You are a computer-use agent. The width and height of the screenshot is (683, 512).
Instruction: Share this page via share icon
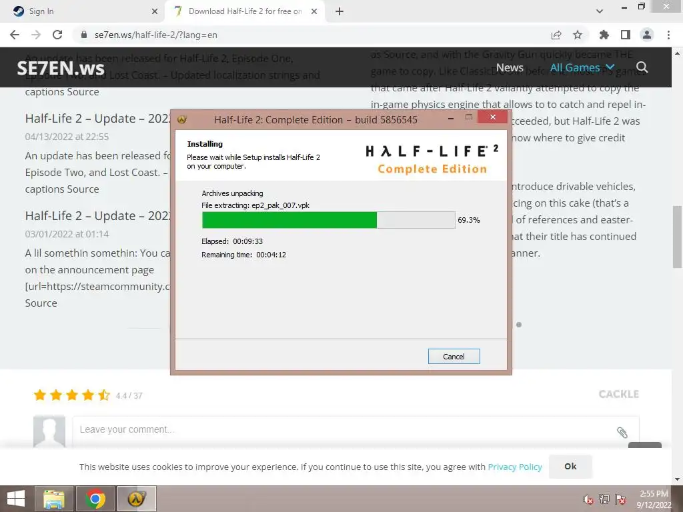click(556, 35)
